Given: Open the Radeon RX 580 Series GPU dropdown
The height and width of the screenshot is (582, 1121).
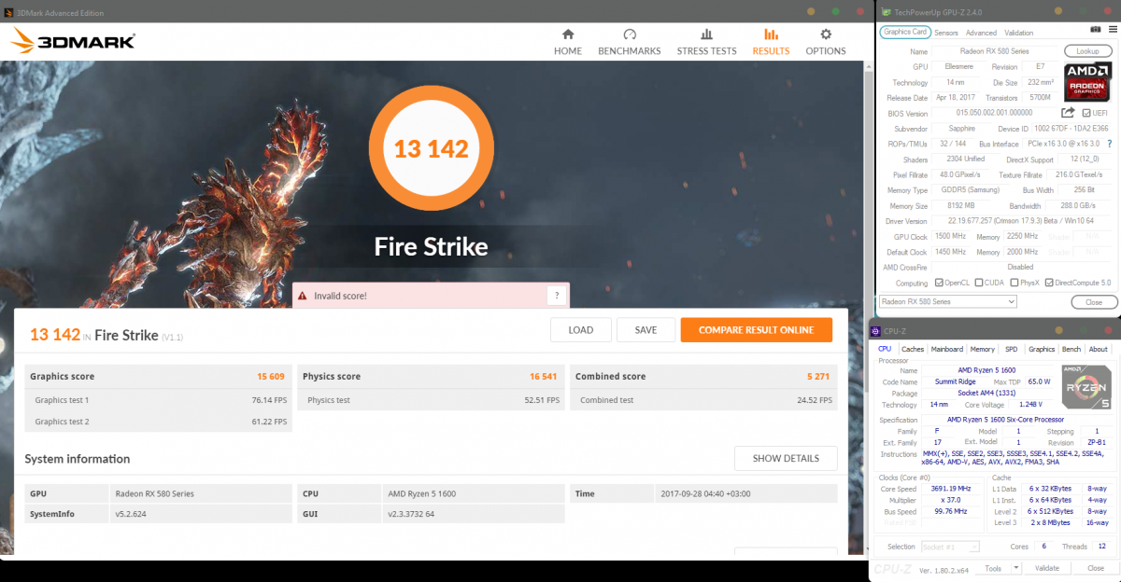Looking at the screenshot, I should (x=948, y=301).
